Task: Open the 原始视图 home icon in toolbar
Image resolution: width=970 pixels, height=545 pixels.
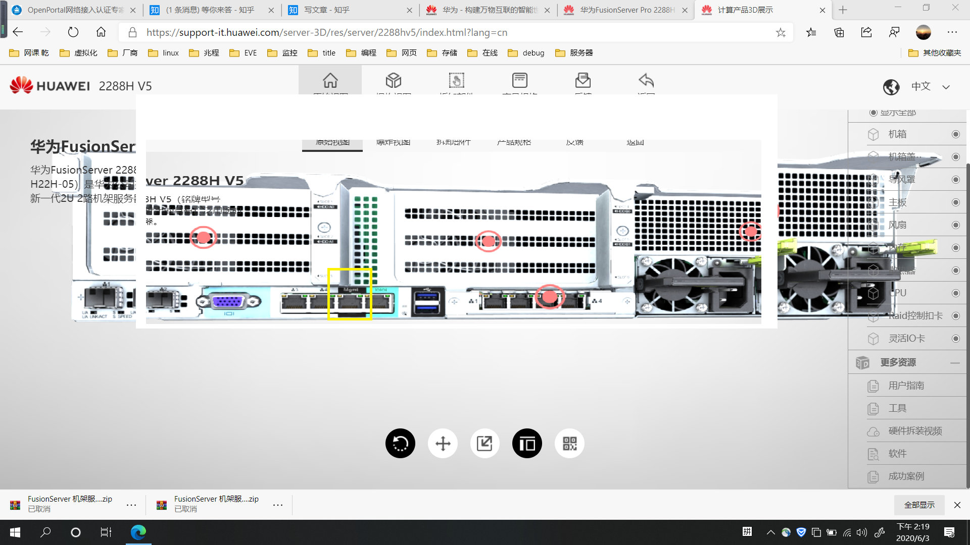Action: (330, 81)
